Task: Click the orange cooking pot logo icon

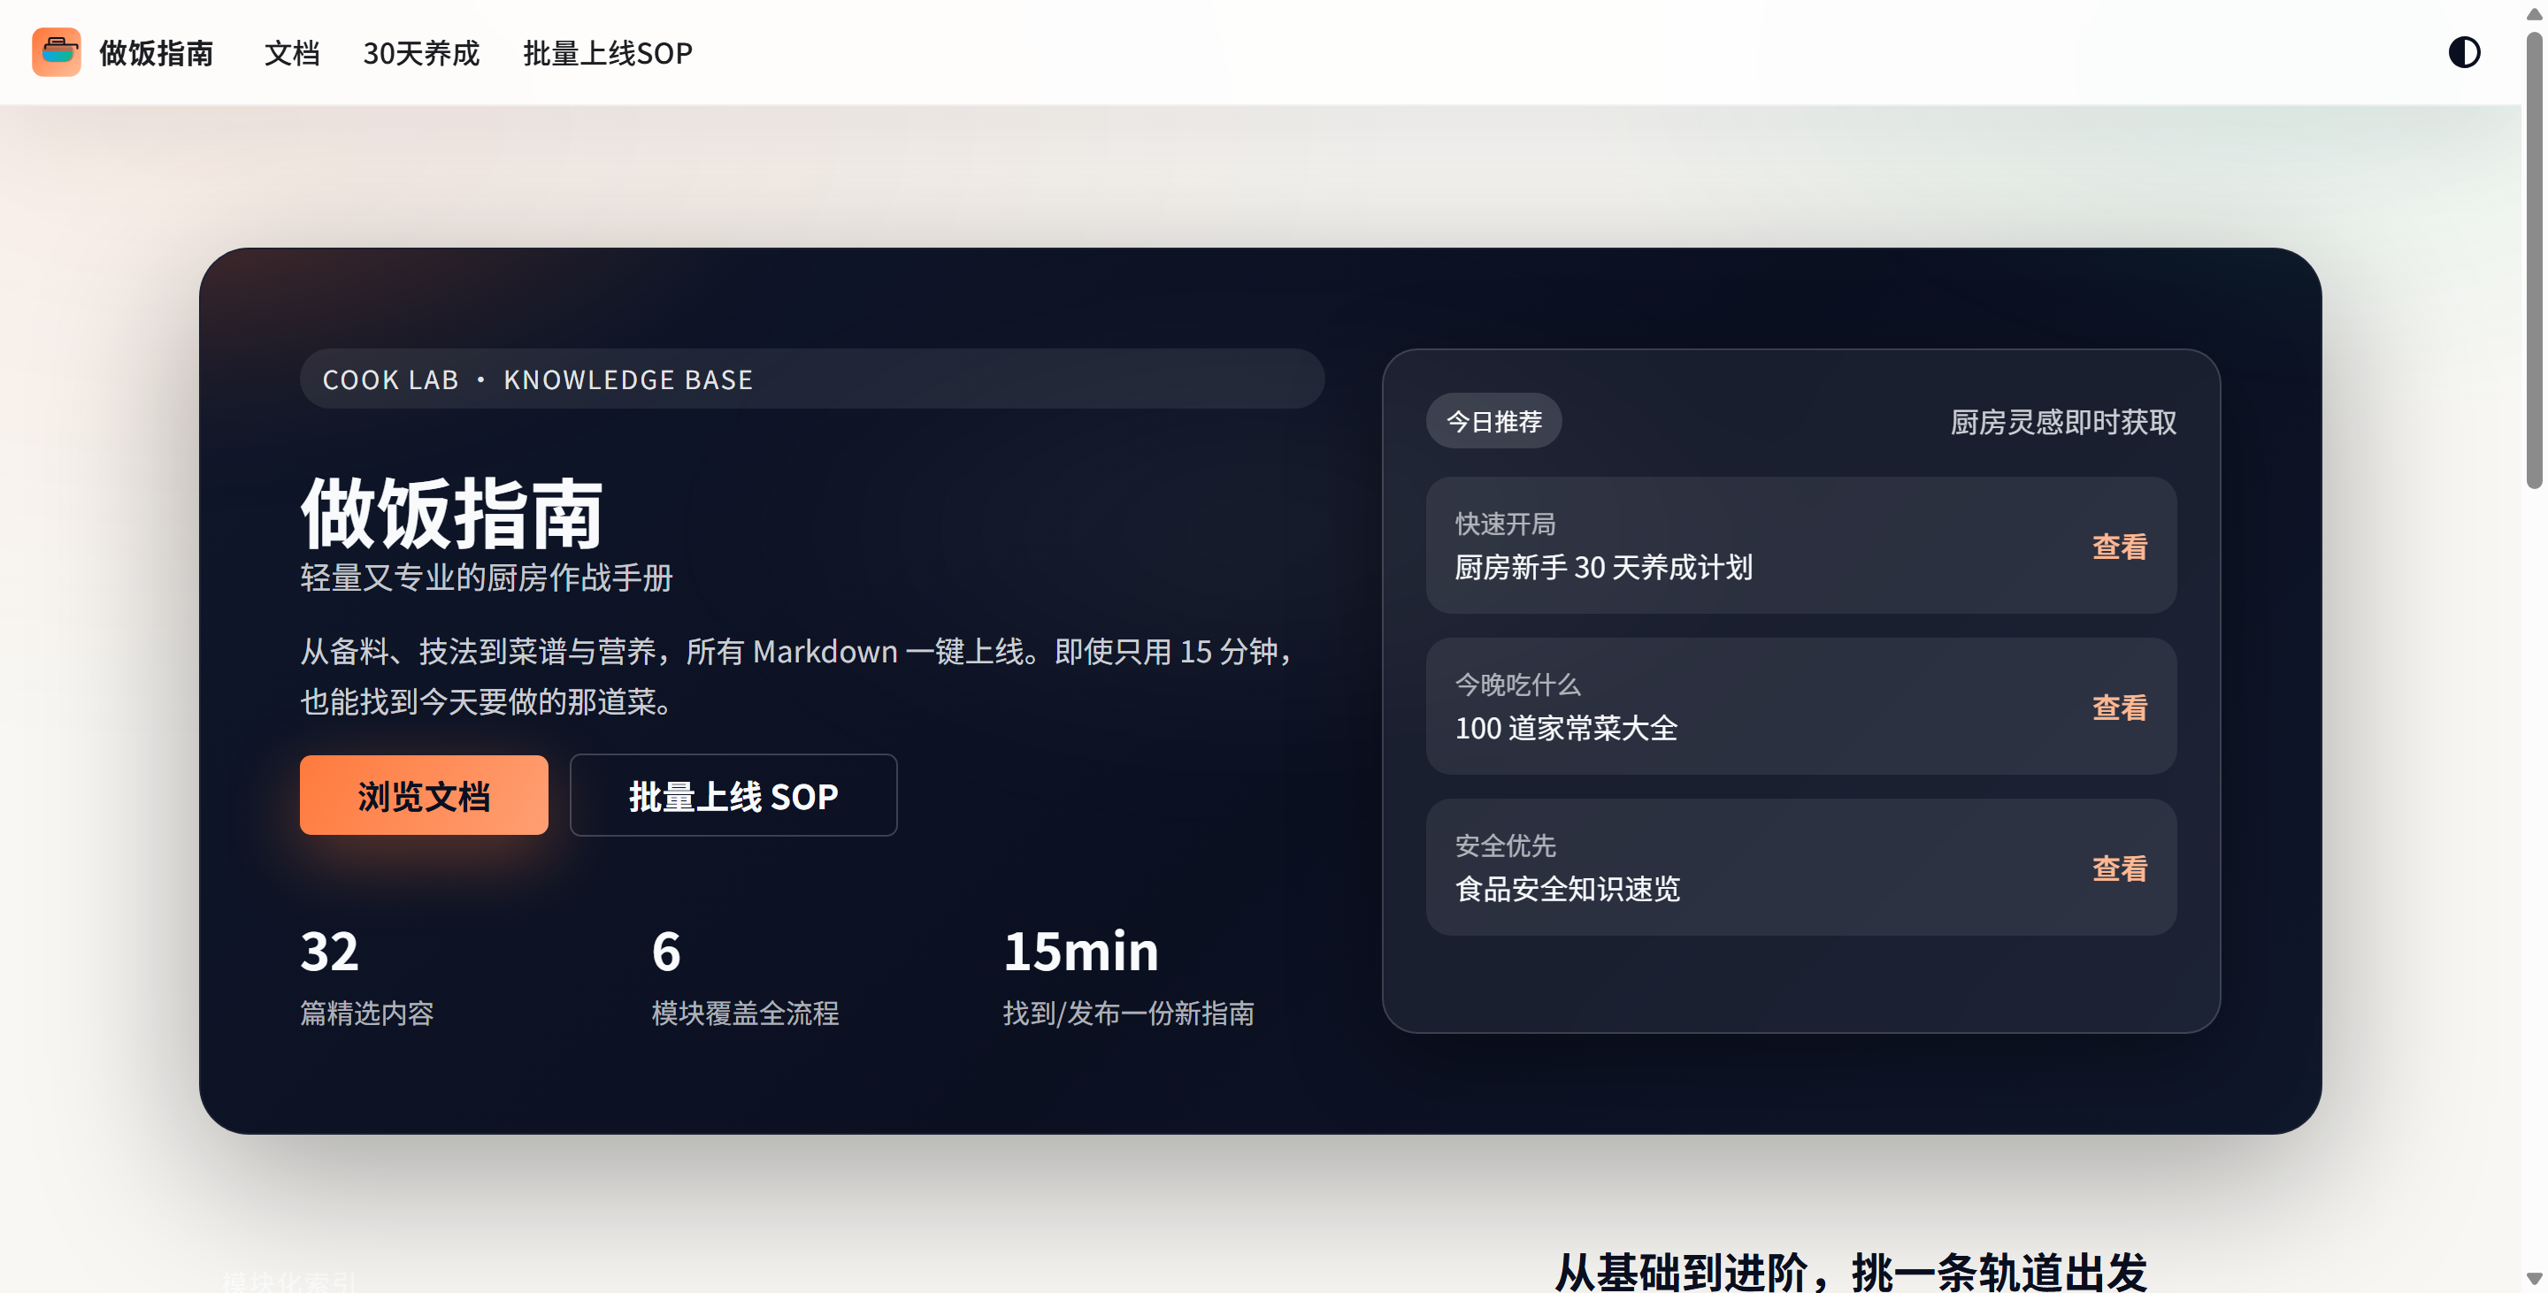Action: [57, 52]
